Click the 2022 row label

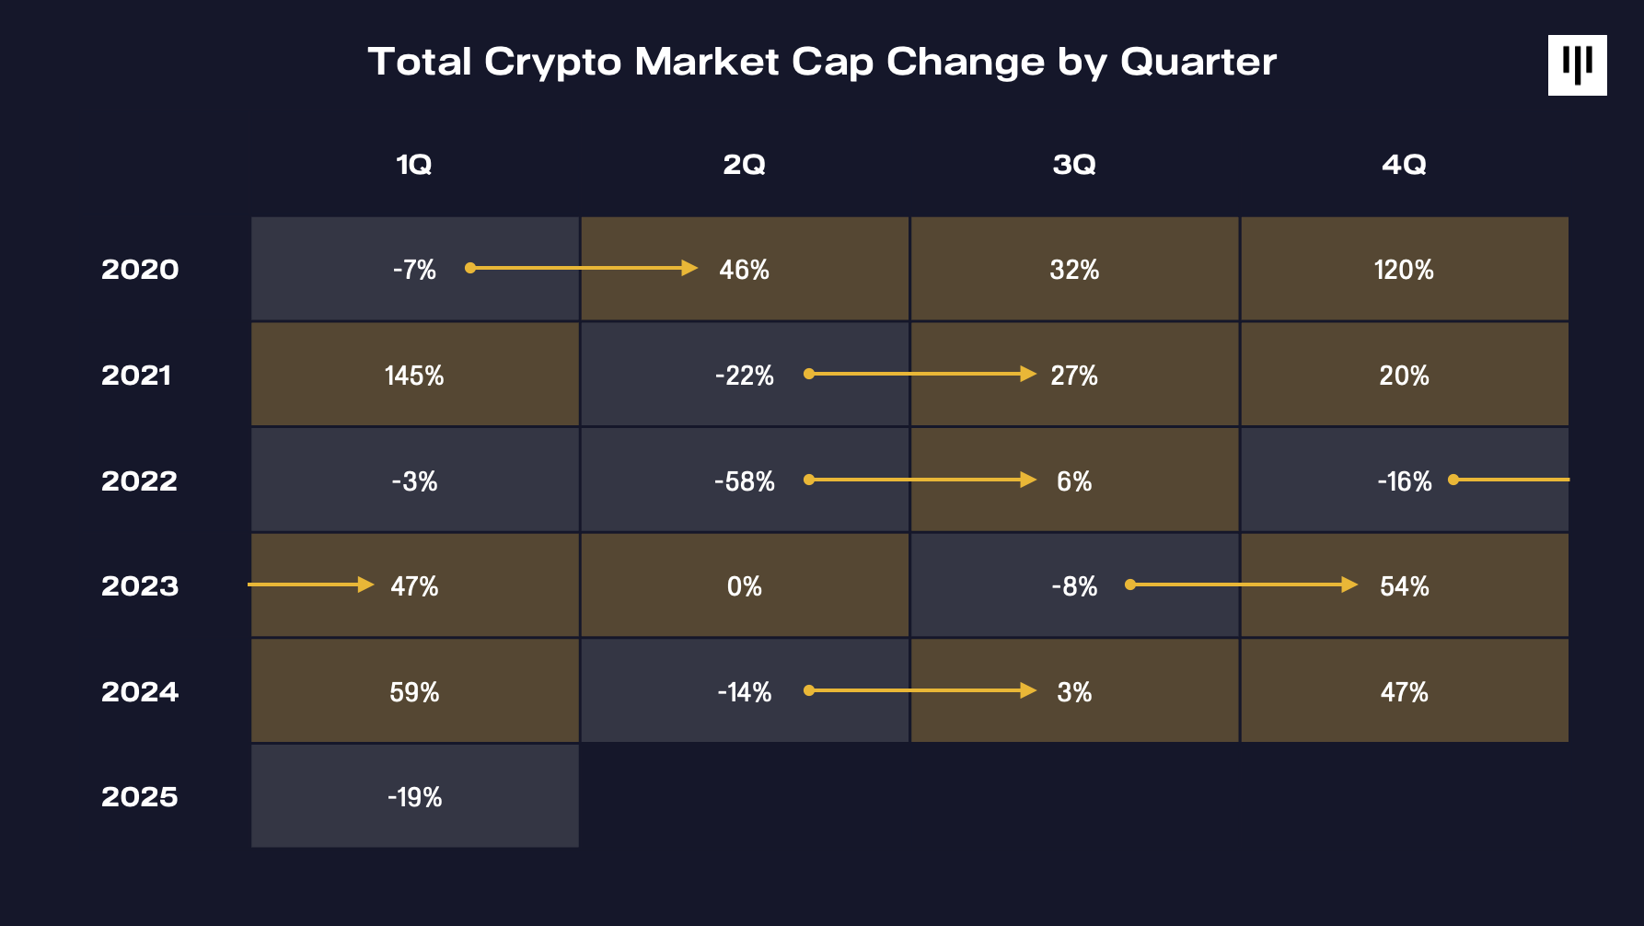pos(140,480)
